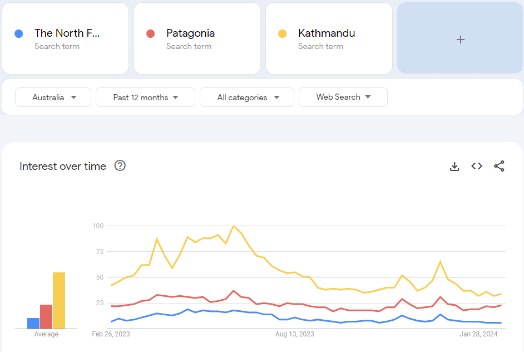524x352 pixels.
Task: Edit The North Face search term
Action: (x=67, y=33)
